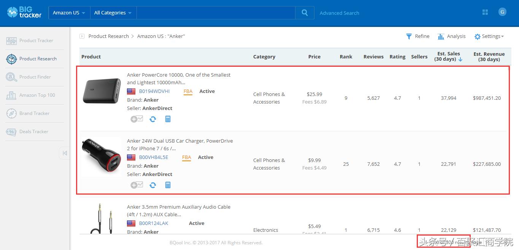Open the Amazon US marketplace dropdown
The image size is (519, 250).
click(69, 13)
